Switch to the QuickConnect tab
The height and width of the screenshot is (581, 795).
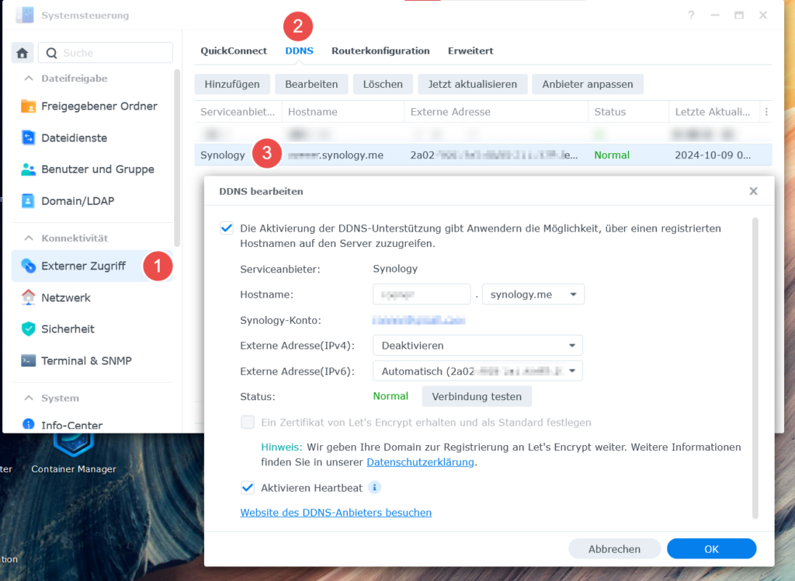tap(234, 50)
